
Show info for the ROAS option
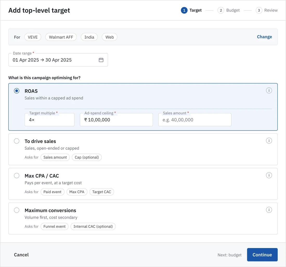(x=269, y=90)
